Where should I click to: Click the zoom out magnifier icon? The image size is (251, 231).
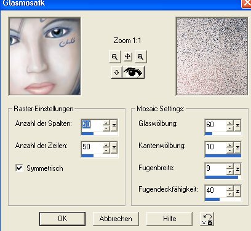click(114, 57)
